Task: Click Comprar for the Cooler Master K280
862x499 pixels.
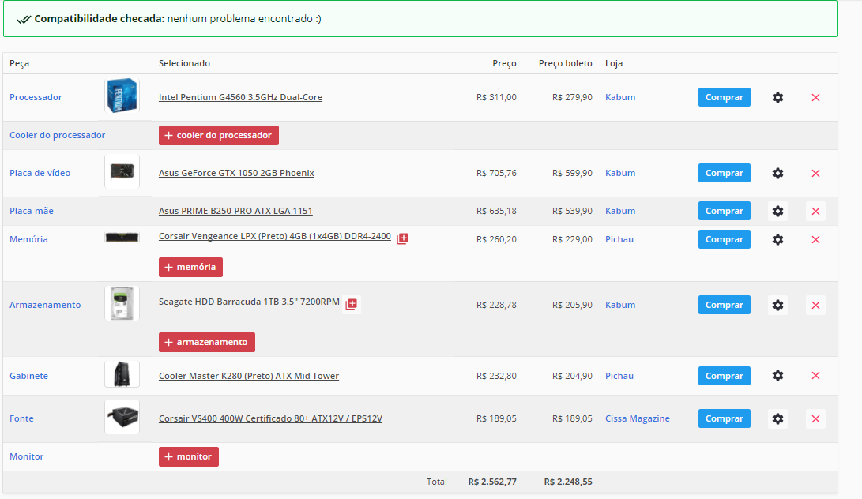Action: tap(724, 376)
